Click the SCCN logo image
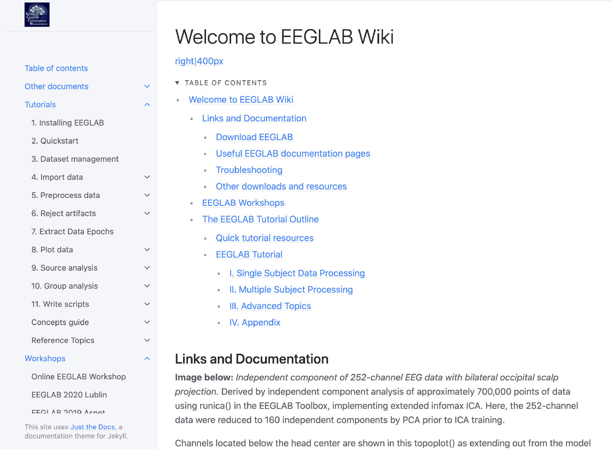The height and width of the screenshot is (449, 613). coord(37,14)
